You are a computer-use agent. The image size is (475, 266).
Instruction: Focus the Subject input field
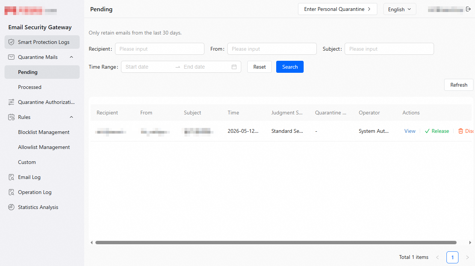point(389,49)
